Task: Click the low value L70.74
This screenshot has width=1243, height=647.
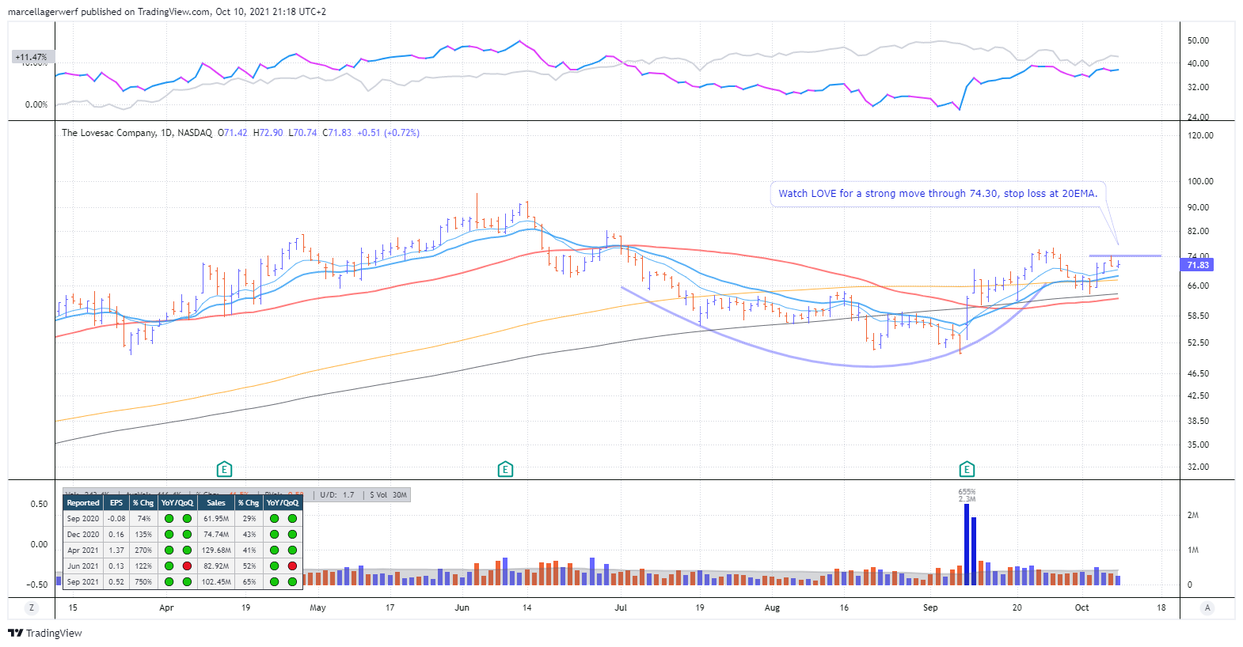Action: pyautogui.click(x=302, y=133)
